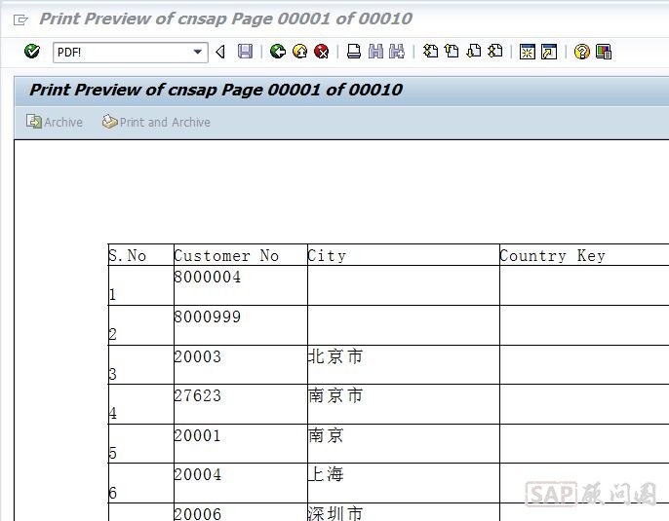The height and width of the screenshot is (521, 669).
Task: Click the green Back arrow icon
Action: (x=278, y=52)
